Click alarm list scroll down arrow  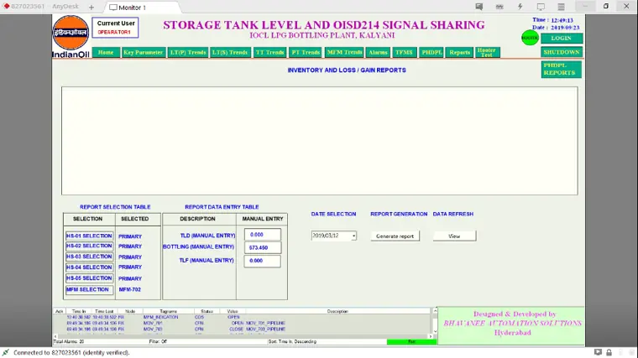[x=435, y=331]
